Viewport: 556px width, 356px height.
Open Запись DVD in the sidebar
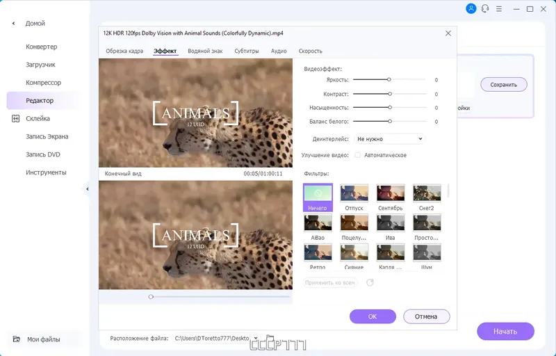[43, 154]
